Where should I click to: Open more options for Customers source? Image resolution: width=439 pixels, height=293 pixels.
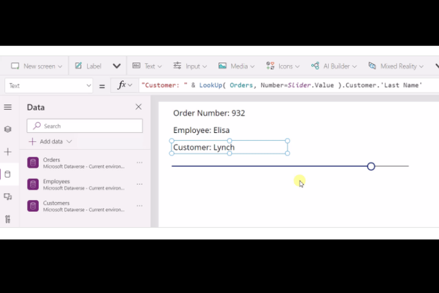[139, 206]
